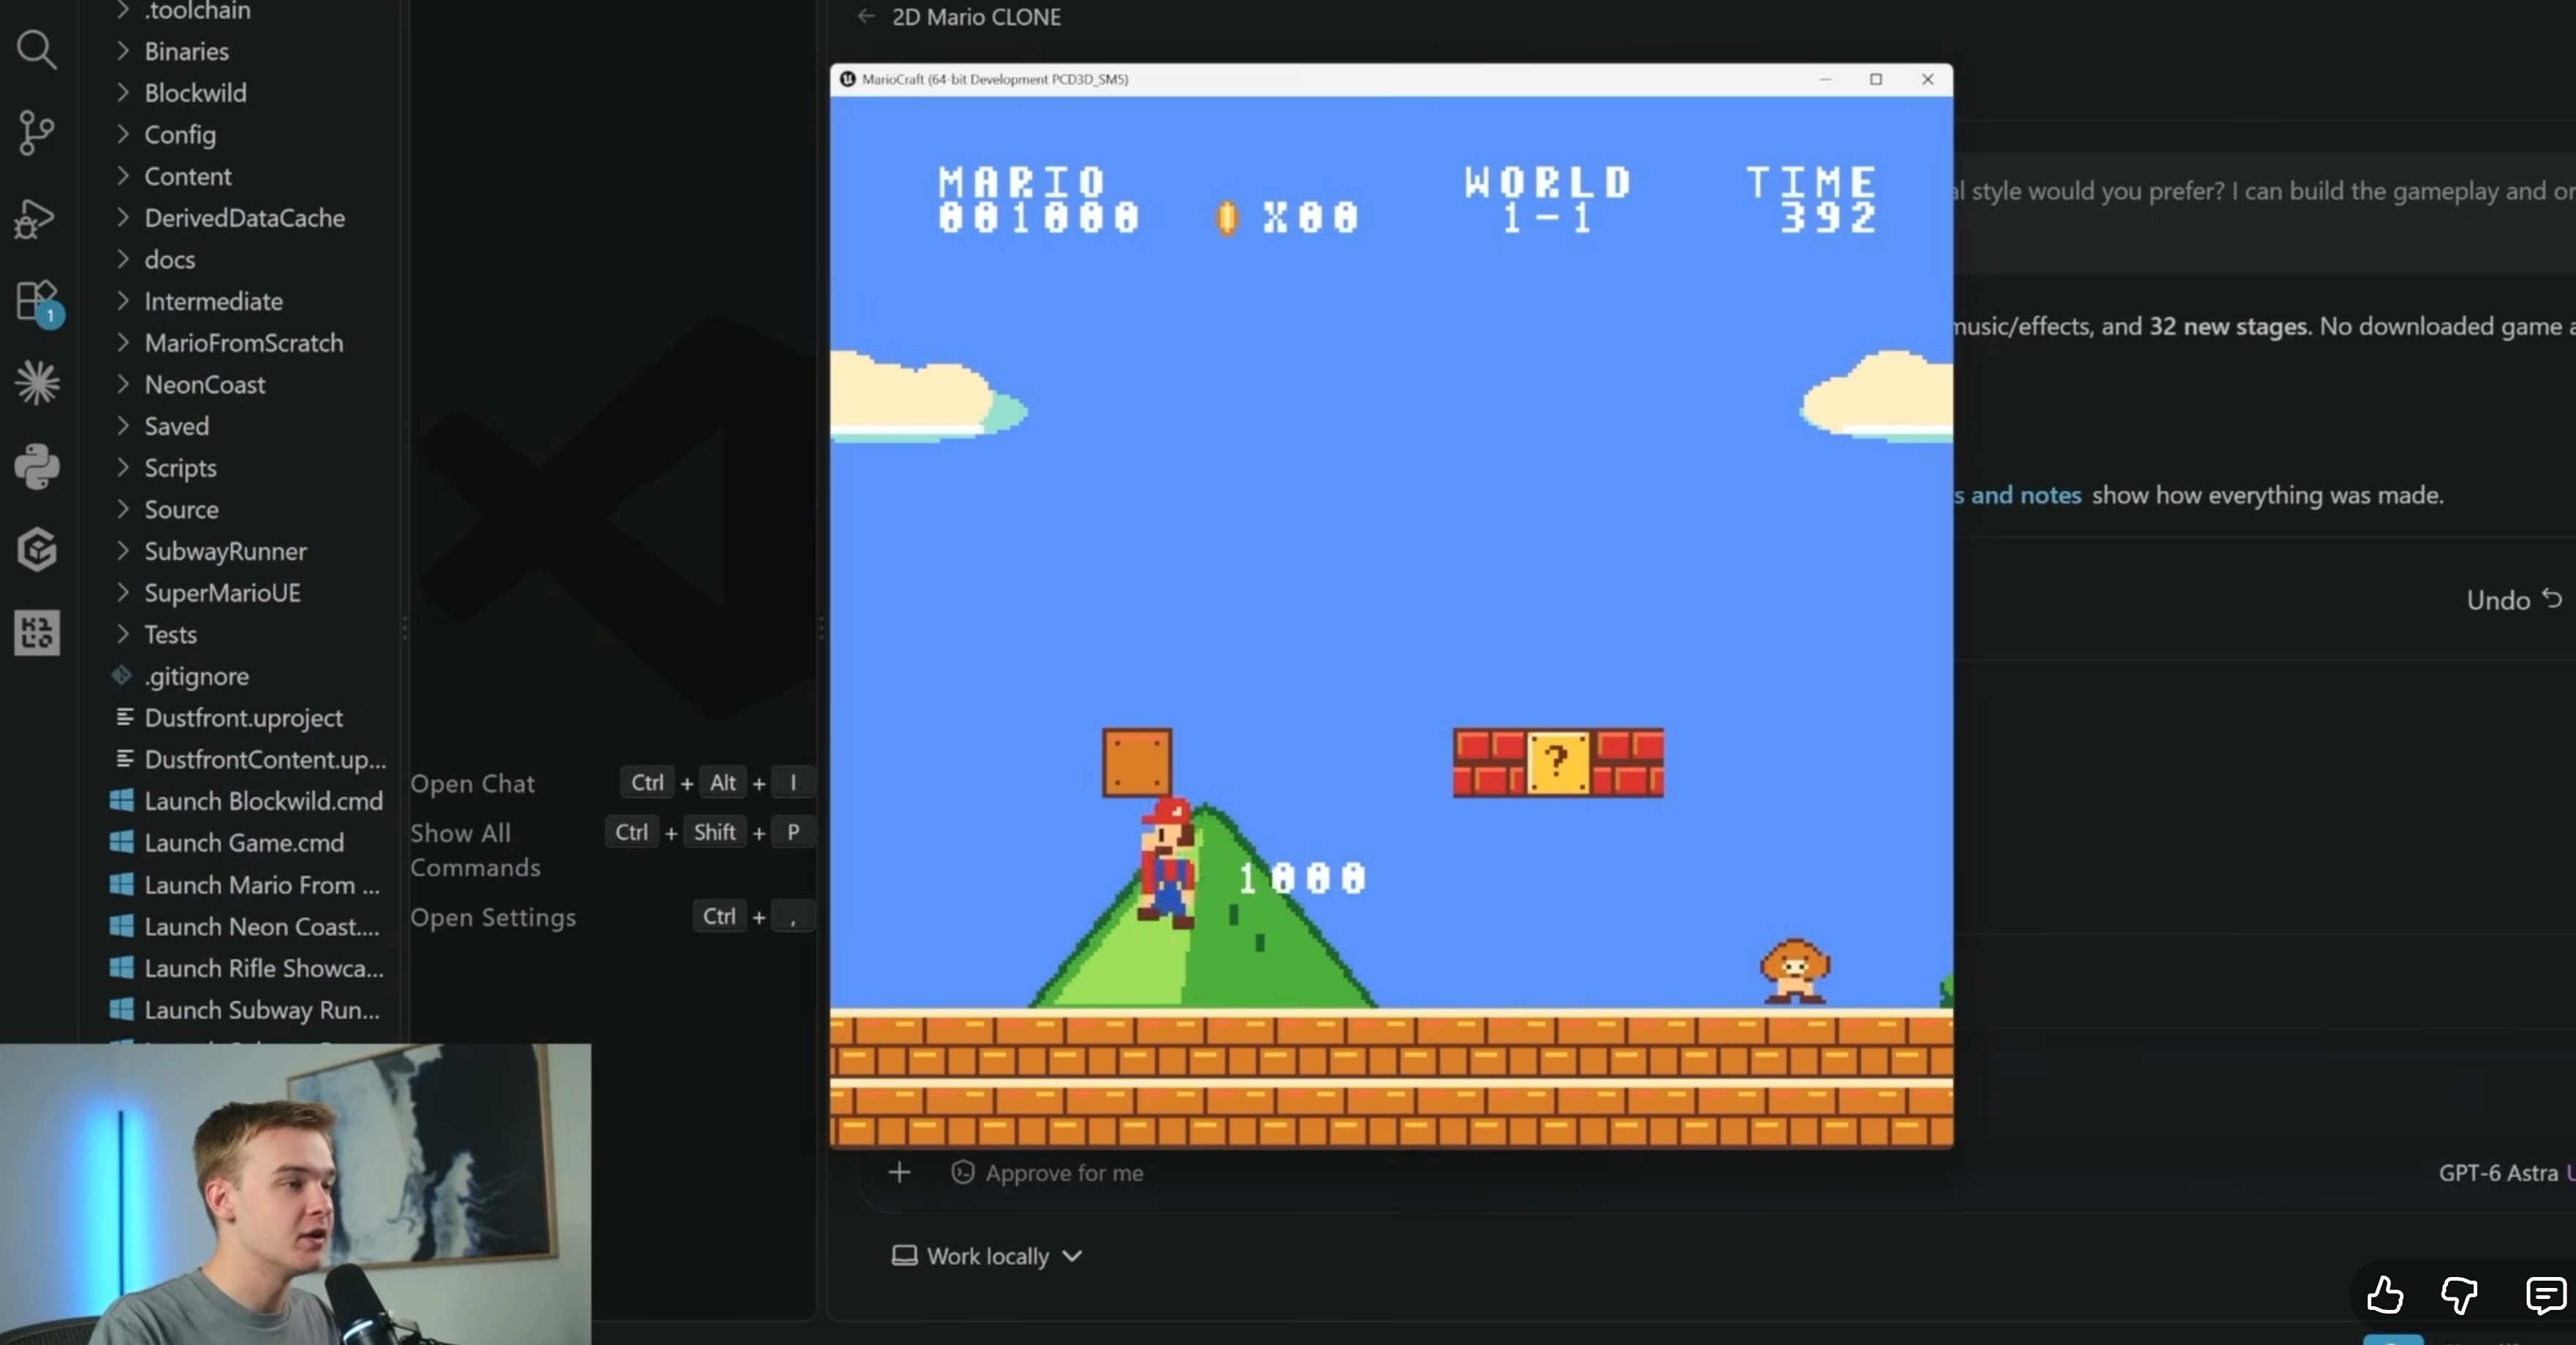Close the MarioCraft game window

pyautogui.click(x=1928, y=79)
